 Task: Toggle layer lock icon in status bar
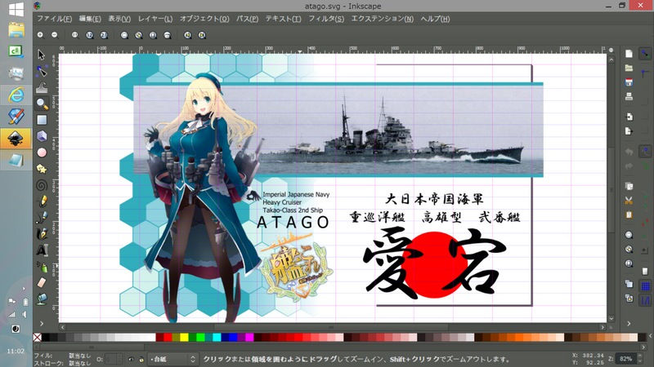141,359
